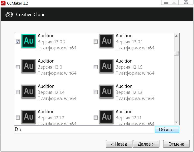Click the list scrollbar thumb
This screenshot has height=152, width=194.
click(x=176, y=53)
